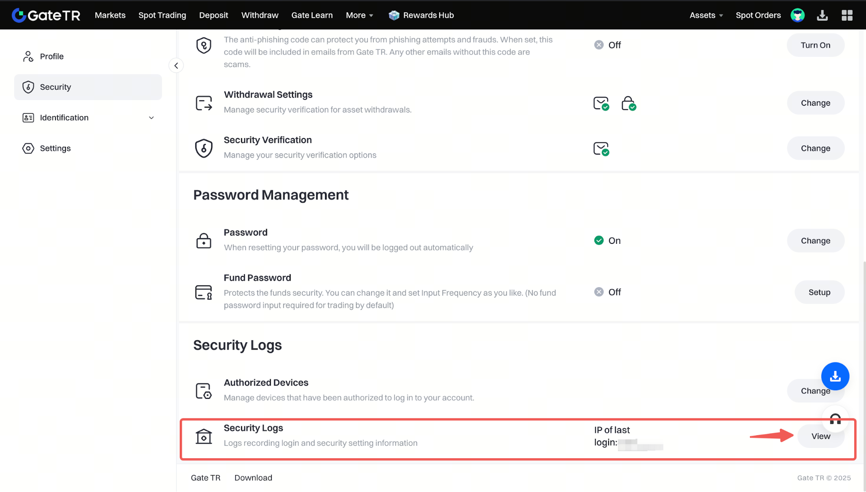Screen dimensions: 866x492
Task: Click the GateTR logo
Action: [46, 15]
